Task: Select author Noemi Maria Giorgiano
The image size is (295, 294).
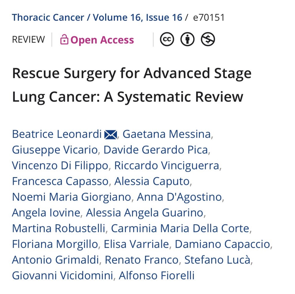Action: (71, 197)
